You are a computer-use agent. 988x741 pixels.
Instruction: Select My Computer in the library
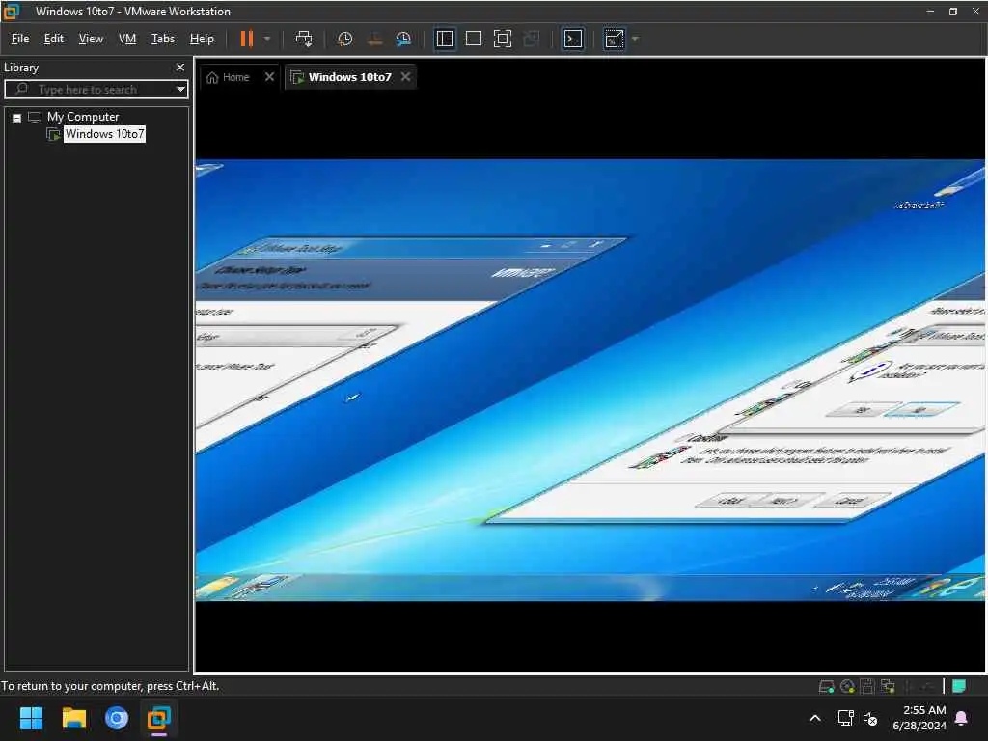coord(83,117)
